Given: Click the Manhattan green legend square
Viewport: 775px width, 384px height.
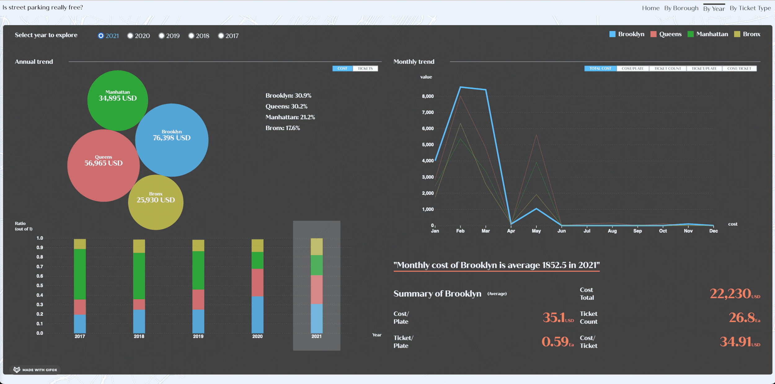Looking at the screenshot, I should click(x=690, y=34).
